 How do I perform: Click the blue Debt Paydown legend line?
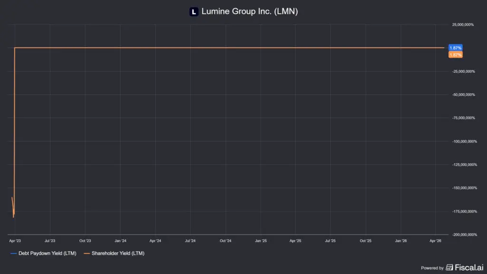click(14, 254)
